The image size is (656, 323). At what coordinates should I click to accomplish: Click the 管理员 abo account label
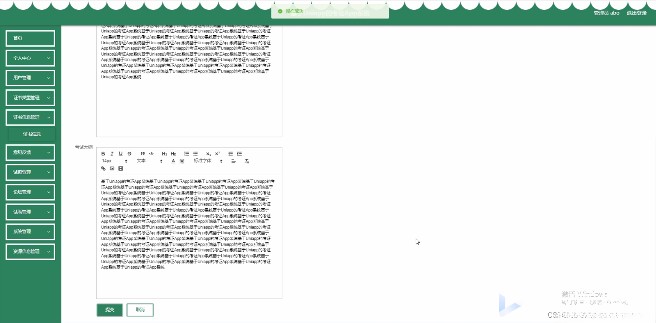click(606, 13)
